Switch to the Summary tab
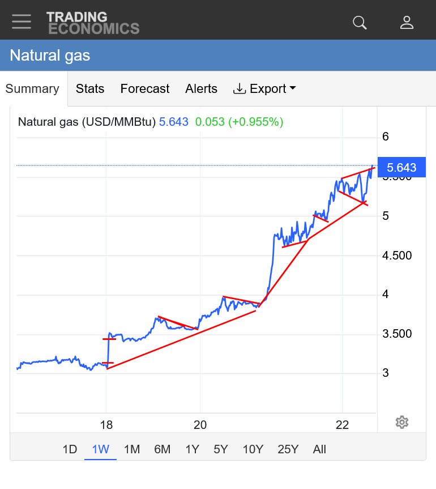Viewport: 436px width, 489px height. tap(32, 89)
